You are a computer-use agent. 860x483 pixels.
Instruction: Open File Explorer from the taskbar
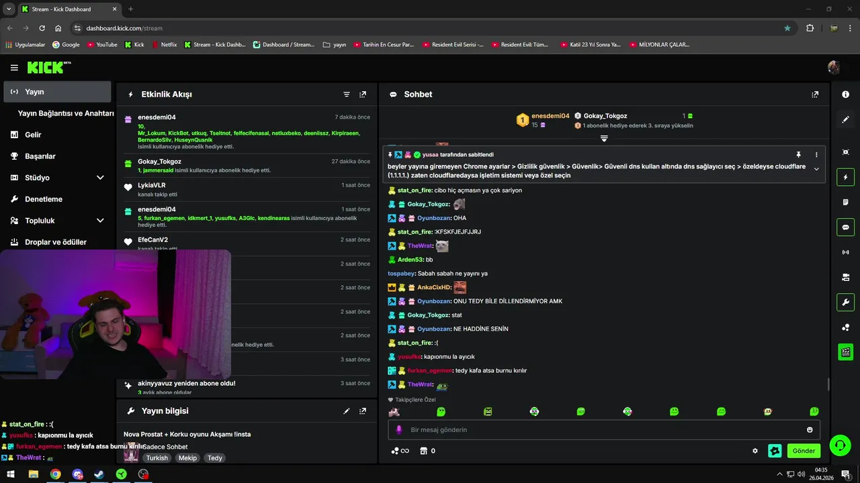33,474
